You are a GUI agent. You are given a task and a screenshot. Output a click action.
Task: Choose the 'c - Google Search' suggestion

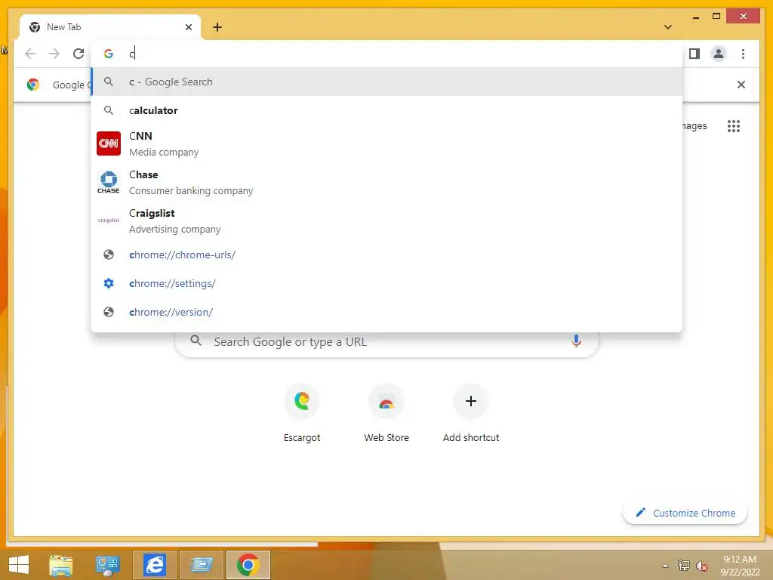coord(387,82)
